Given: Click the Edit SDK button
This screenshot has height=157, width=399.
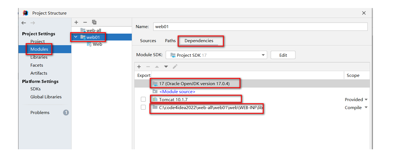Looking at the screenshot, I should pos(283,55).
